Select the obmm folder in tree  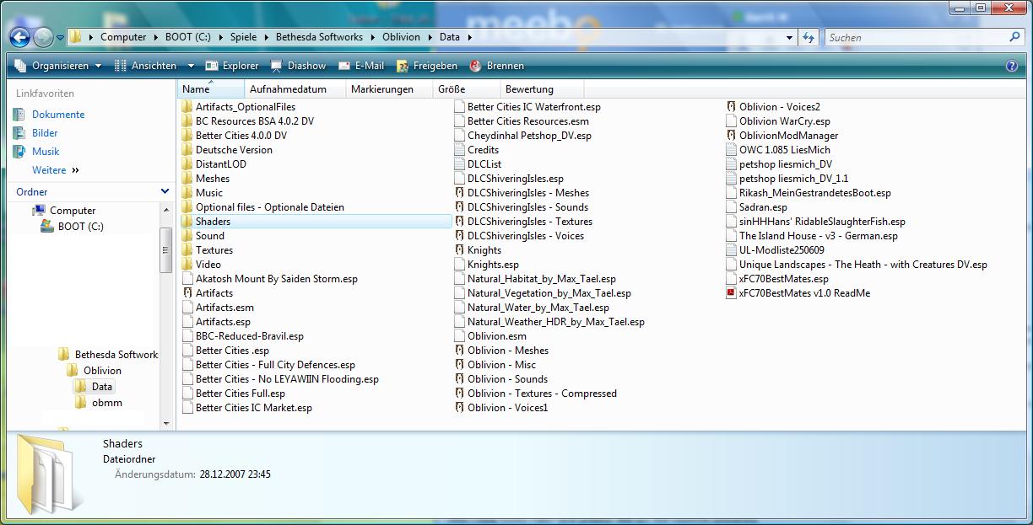[106, 403]
